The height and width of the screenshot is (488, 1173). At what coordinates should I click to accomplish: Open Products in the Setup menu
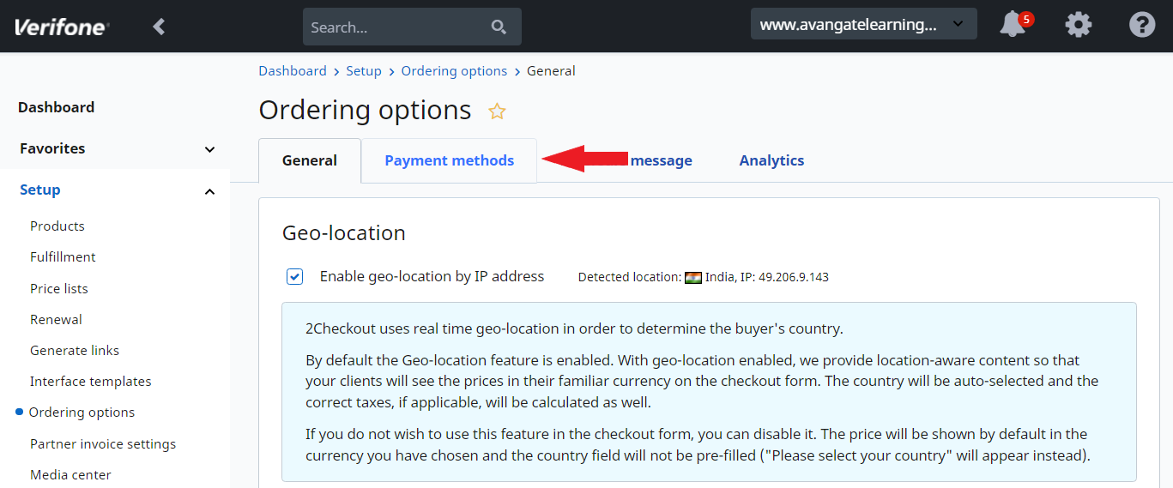[x=57, y=226]
